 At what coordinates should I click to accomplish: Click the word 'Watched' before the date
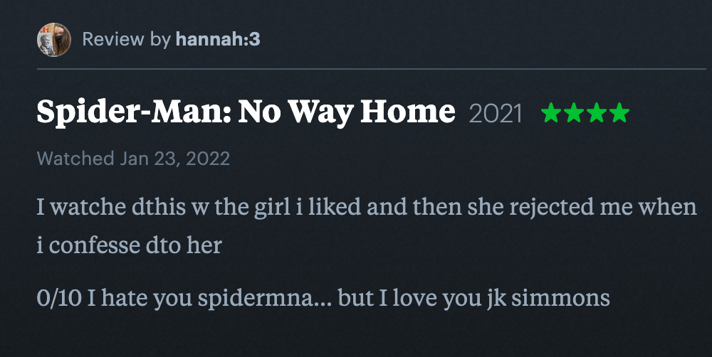tap(75, 159)
